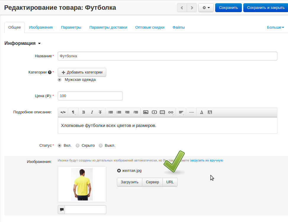Toggle HTML source code view in editor

pos(63,112)
